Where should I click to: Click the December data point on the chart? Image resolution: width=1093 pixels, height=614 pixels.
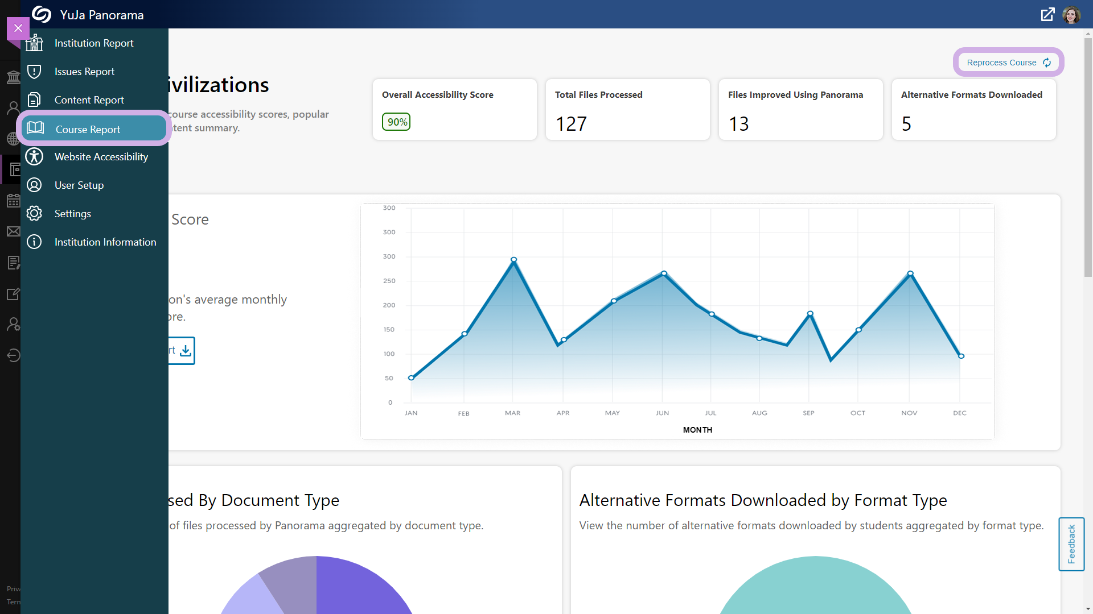point(961,356)
